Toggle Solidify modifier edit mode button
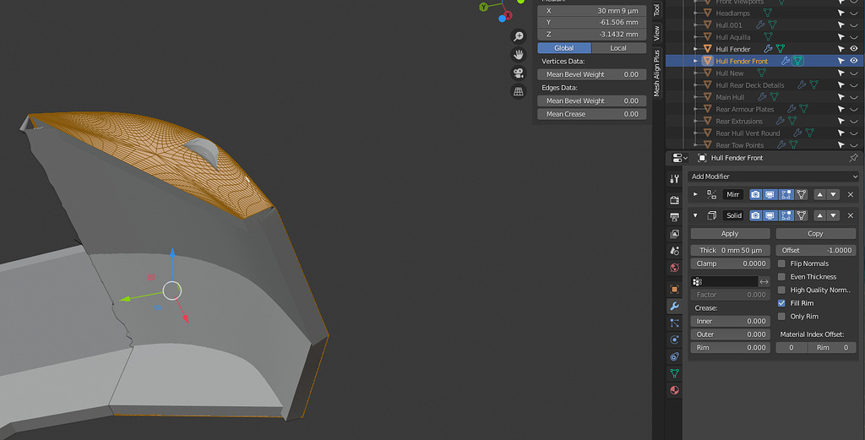 [786, 215]
